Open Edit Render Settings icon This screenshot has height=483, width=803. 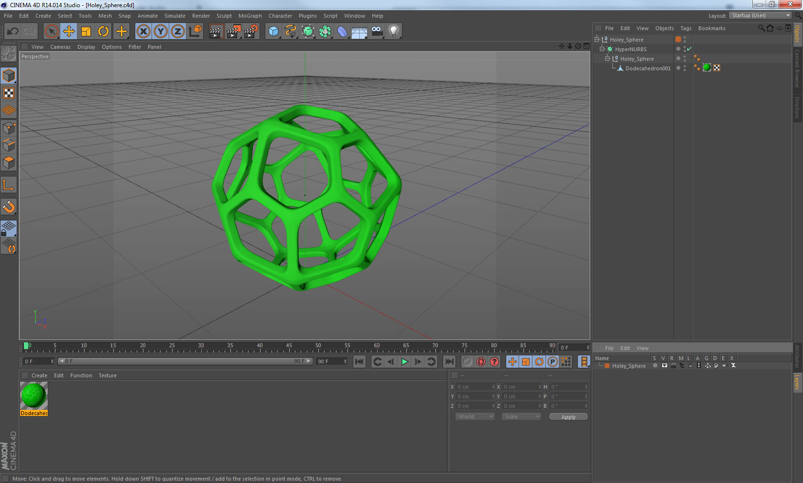pos(251,32)
